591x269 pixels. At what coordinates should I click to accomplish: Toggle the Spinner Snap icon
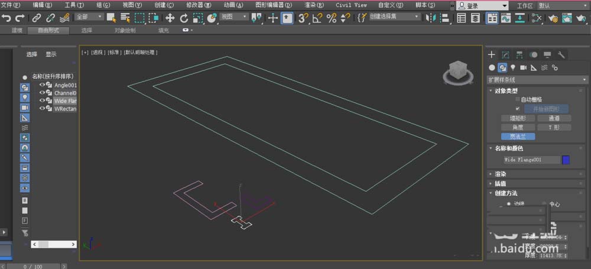coord(345,18)
